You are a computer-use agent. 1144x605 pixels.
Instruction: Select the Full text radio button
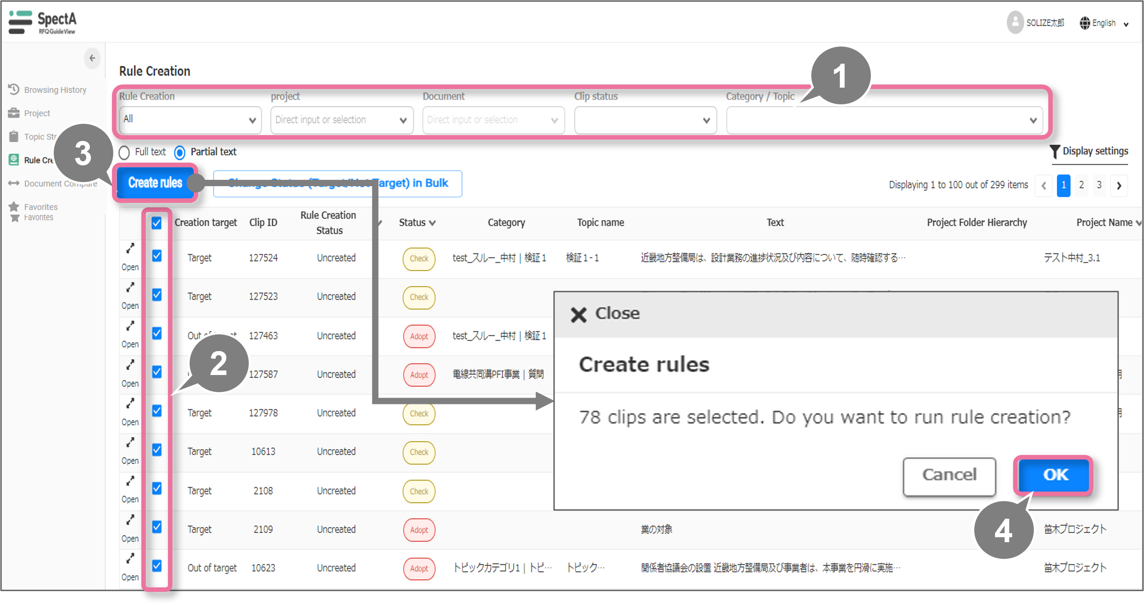click(125, 152)
